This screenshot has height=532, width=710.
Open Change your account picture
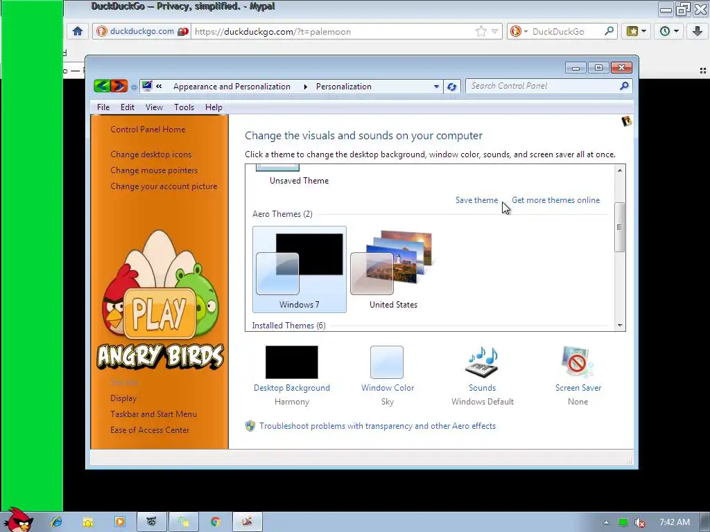click(x=164, y=186)
